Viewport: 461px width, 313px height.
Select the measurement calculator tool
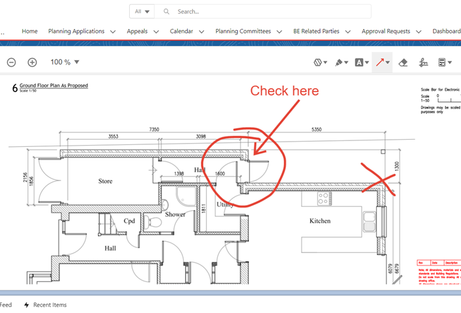(x=443, y=63)
